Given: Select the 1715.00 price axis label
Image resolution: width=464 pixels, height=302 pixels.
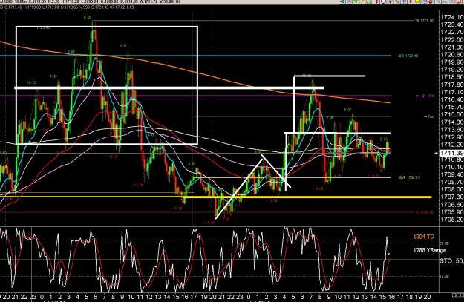Looking at the screenshot, I should pos(452,114).
